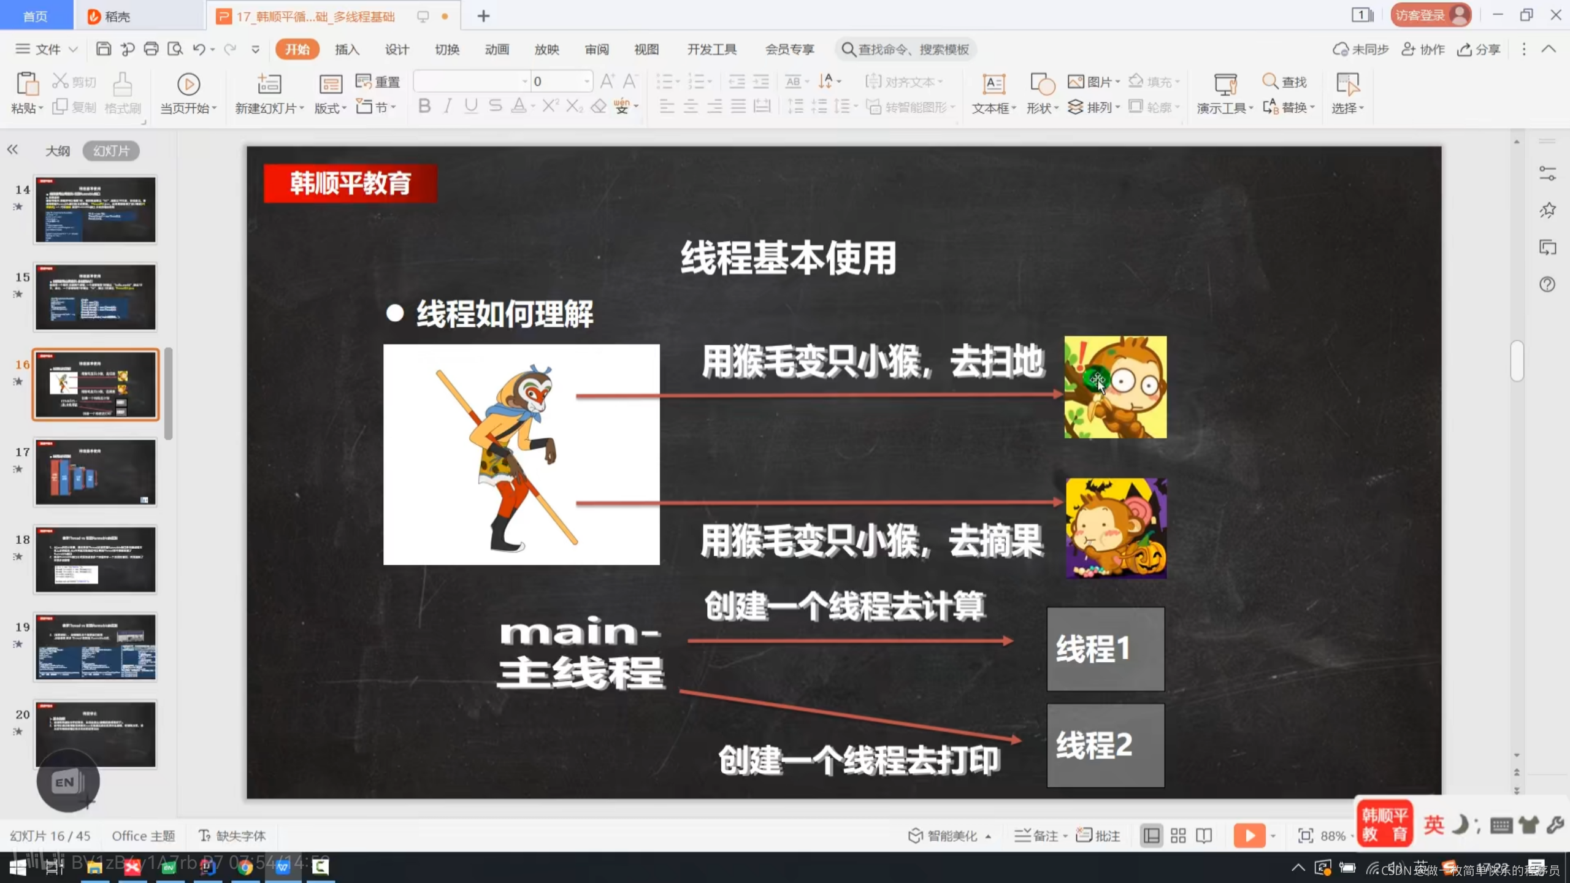Switch to normal editing view

[x=1152, y=836]
